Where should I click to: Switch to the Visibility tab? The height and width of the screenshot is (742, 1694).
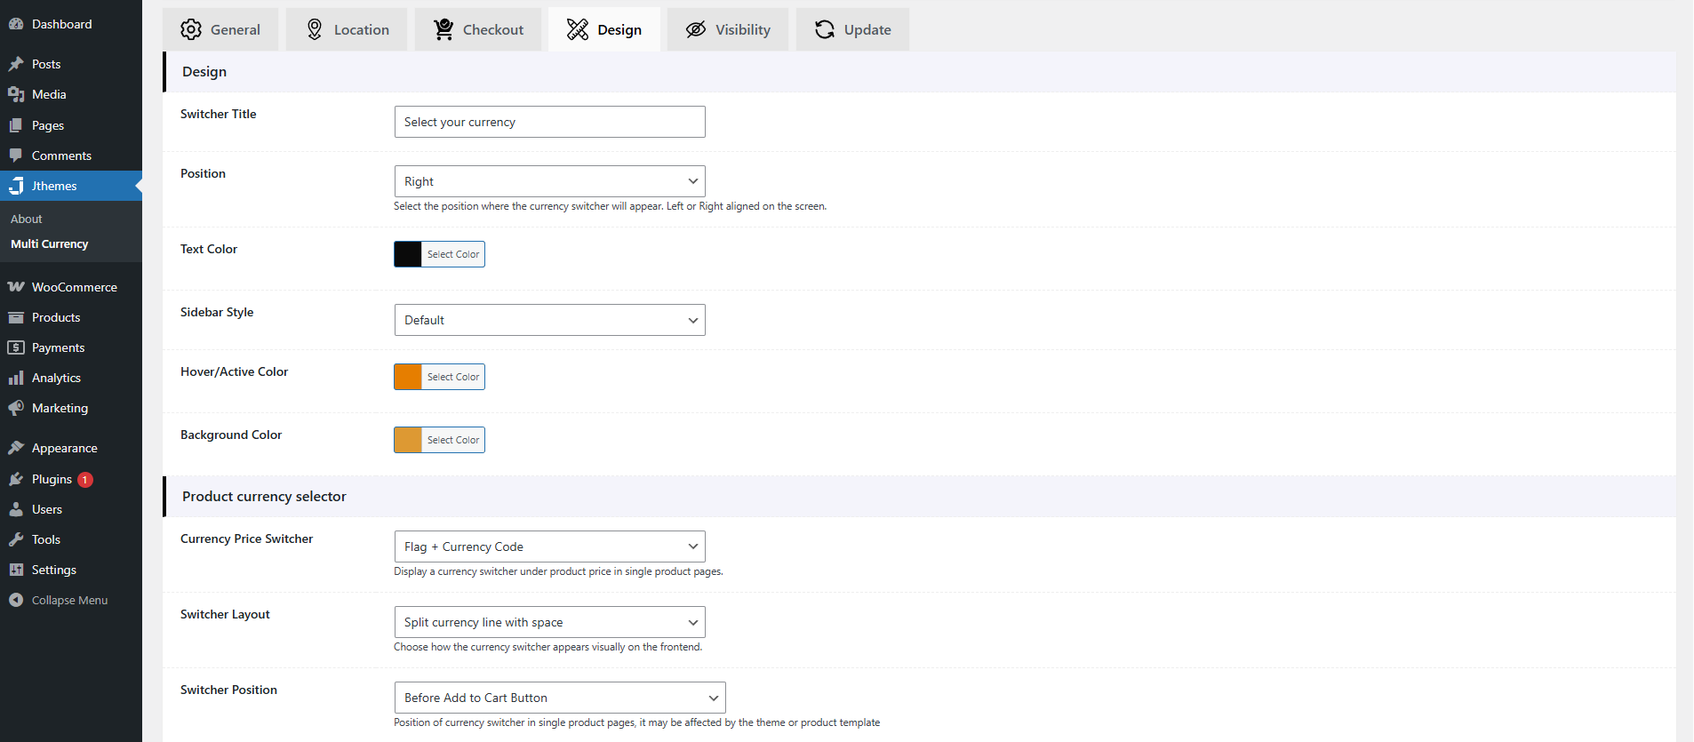pos(728,29)
